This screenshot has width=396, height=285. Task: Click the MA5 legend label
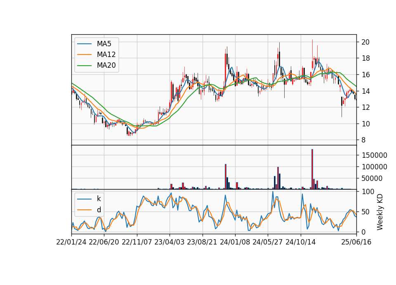(104, 44)
